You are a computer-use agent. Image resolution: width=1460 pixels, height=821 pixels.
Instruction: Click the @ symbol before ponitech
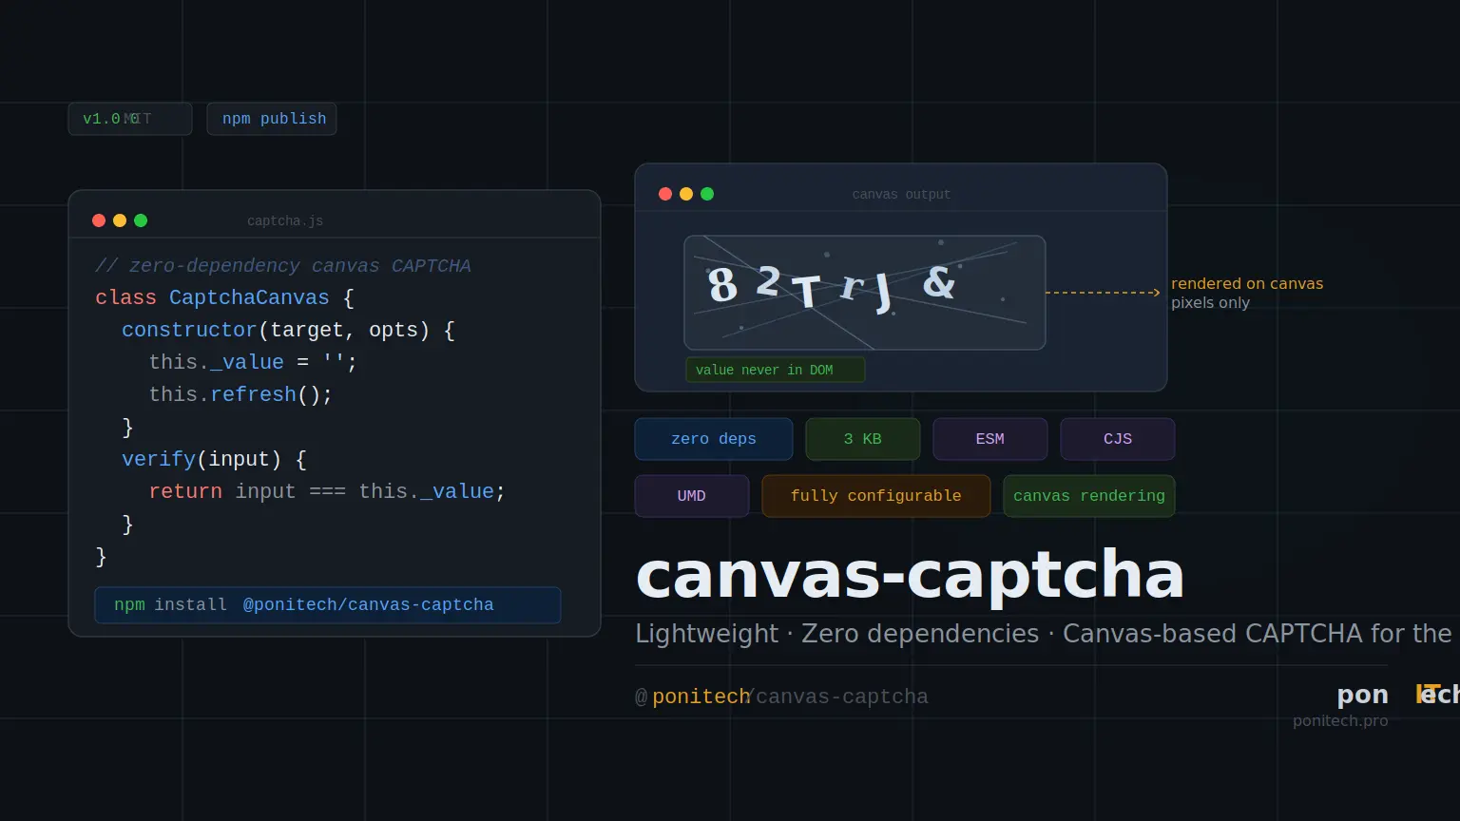click(643, 696)
